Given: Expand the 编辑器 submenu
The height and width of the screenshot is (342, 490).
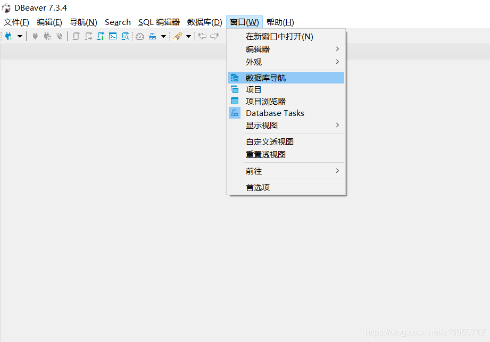Looking at the screenshot, I should 286,49.
